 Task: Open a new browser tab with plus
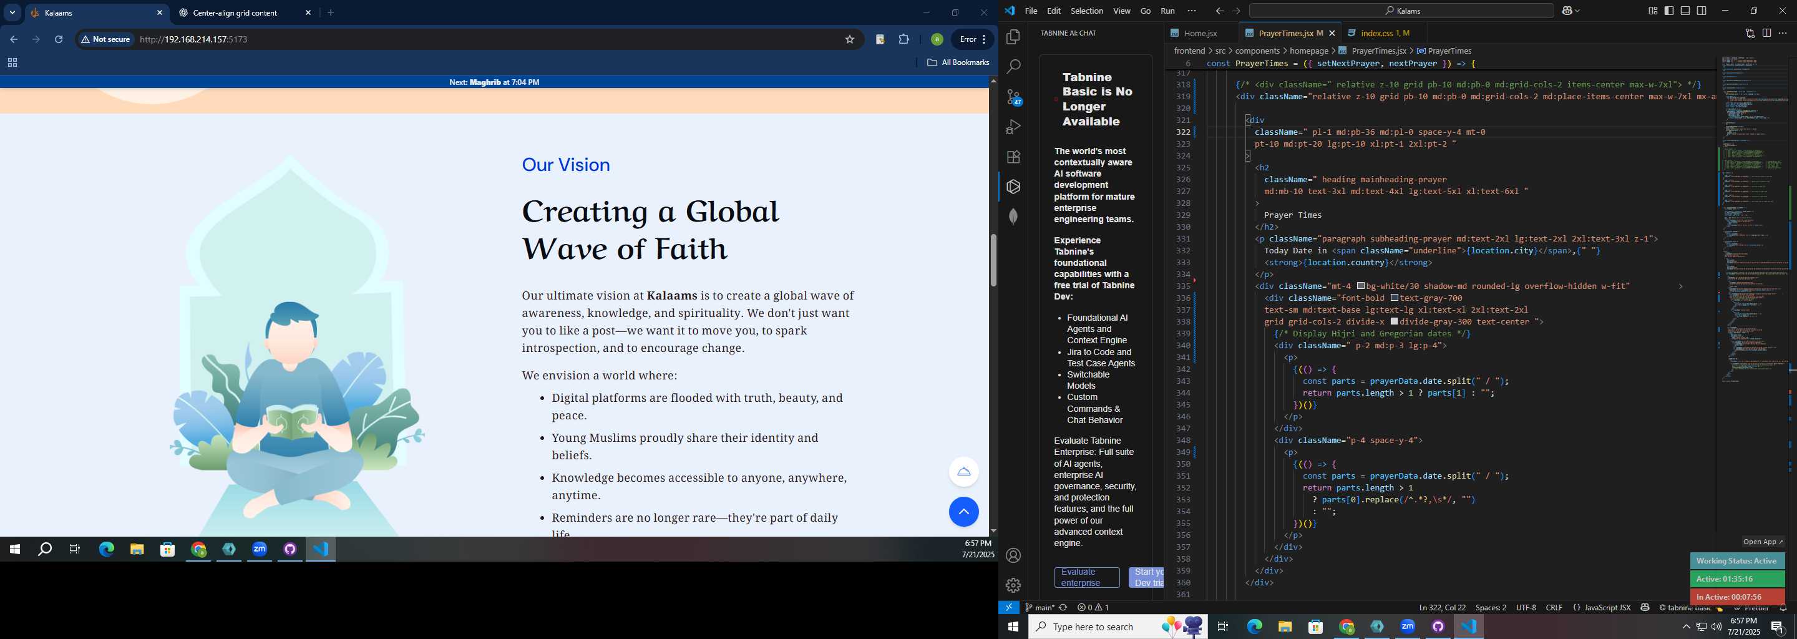tap(331, 12)
